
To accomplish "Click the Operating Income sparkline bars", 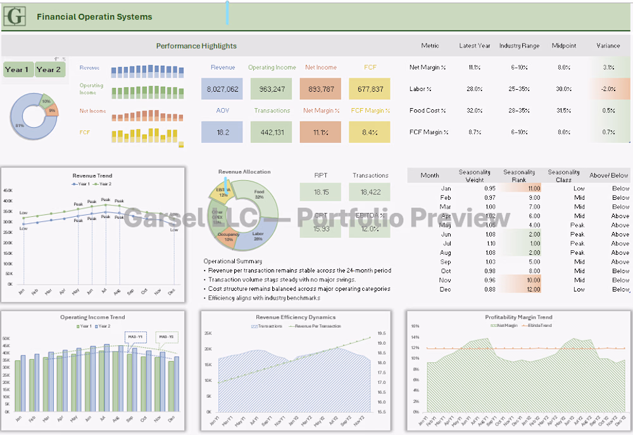I will point(147,92).
